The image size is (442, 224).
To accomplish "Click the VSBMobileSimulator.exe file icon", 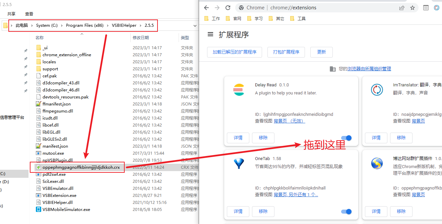I will 39,210.
